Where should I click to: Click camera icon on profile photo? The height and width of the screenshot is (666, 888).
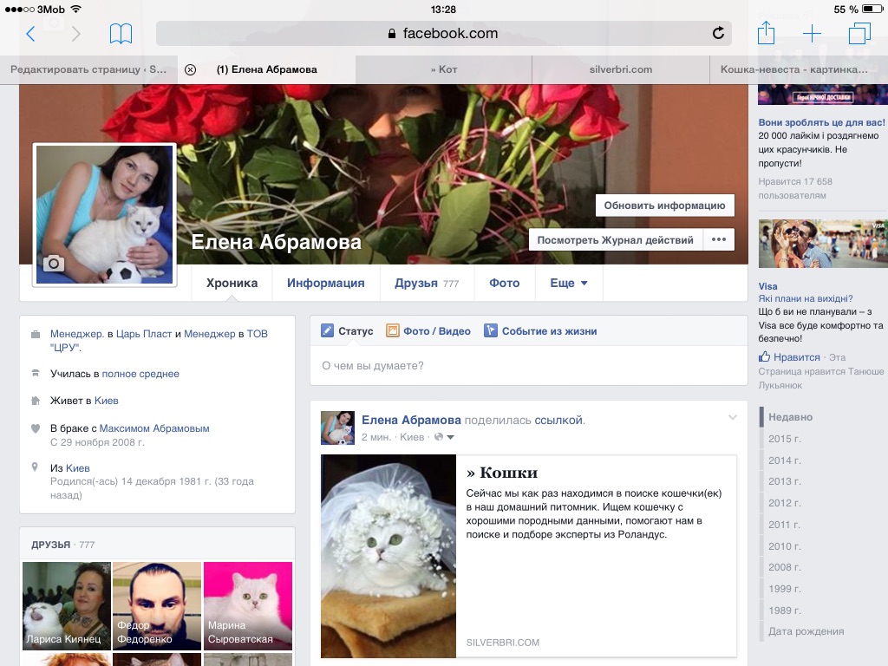tap(54, 264)
